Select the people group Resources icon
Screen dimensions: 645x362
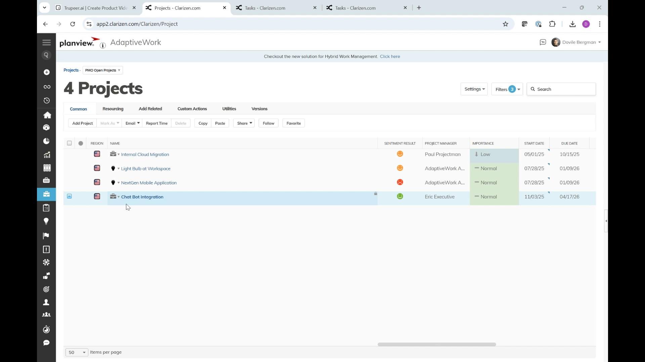coord(46,314)
